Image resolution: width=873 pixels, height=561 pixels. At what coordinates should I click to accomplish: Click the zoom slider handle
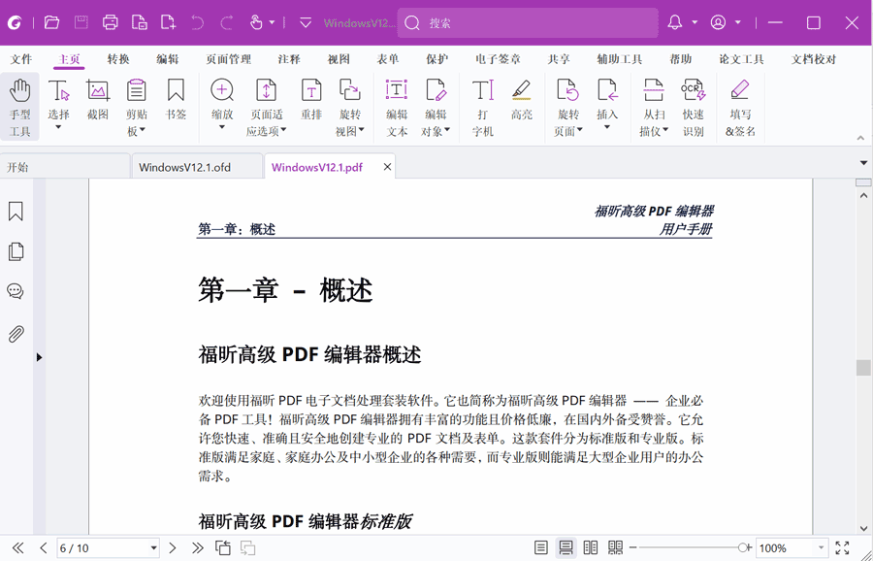coord(742,548)
